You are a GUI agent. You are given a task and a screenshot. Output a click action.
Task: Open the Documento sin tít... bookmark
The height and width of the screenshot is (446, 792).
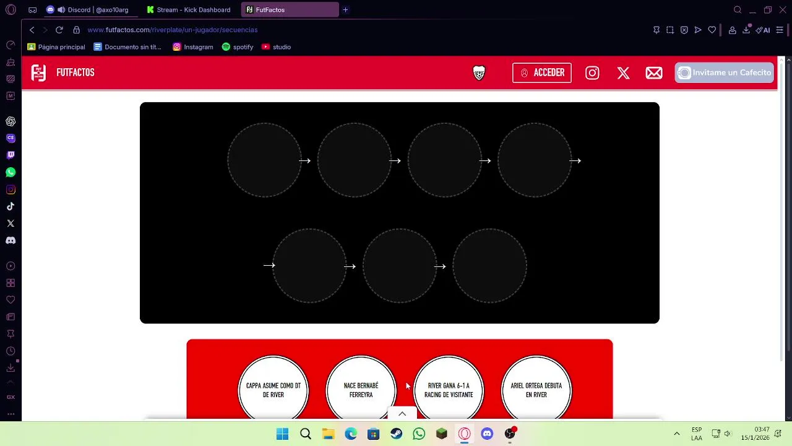127,47
